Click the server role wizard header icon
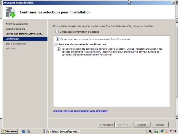 [10, 12]
